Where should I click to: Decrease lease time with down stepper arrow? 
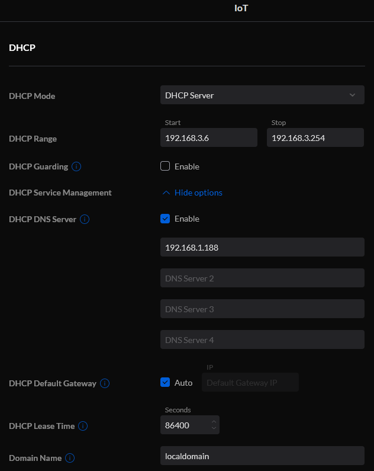coord(214,428)
